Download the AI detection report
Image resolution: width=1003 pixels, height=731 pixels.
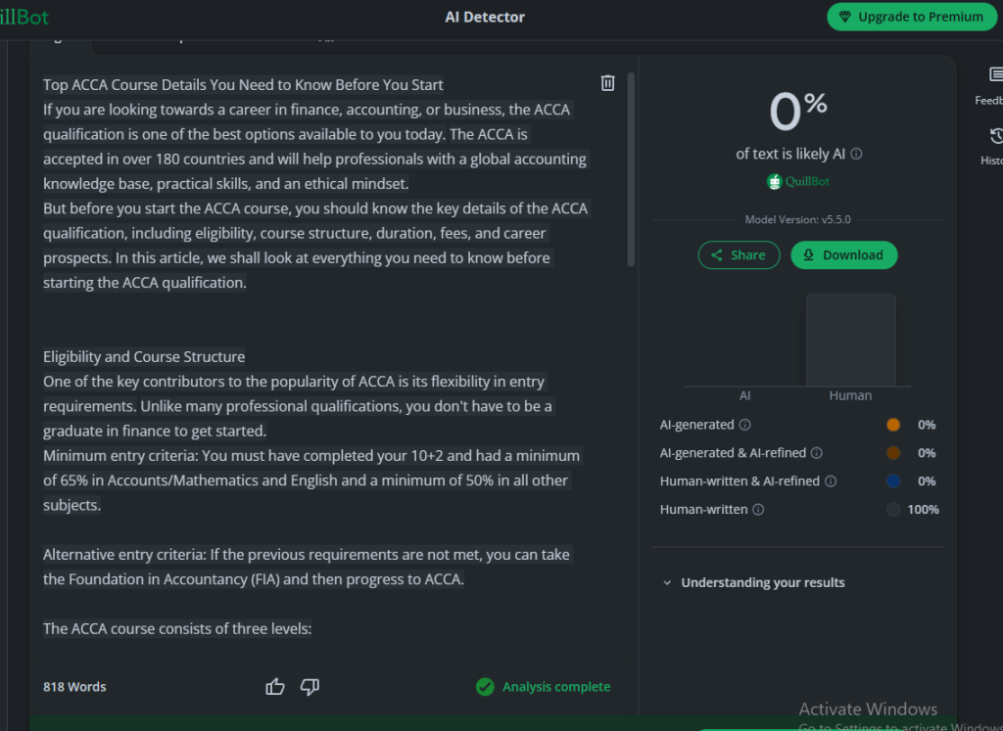[843, 255]
